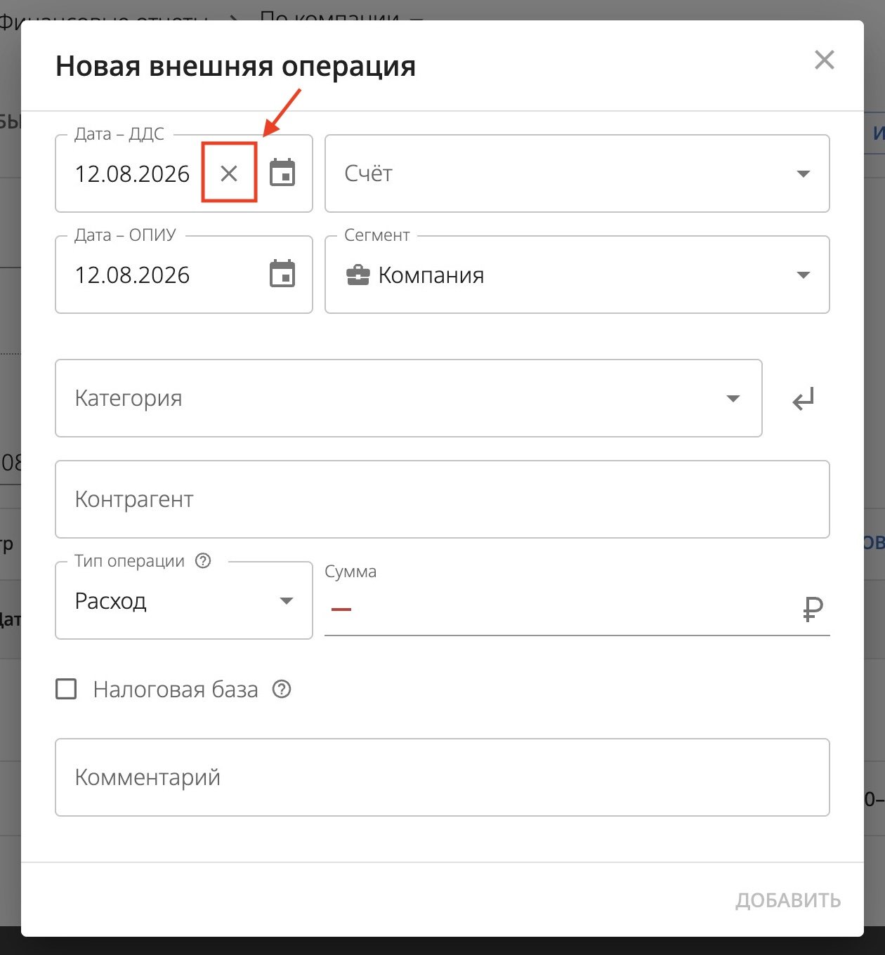Enable the Налоговая база checkbox
885x955 pixels.
click(66, 689)
